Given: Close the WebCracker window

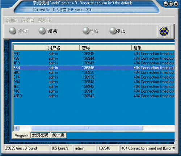Looking at the screenshot, I should point(176,4).
